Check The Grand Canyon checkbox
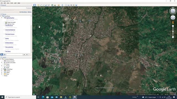Image resolution: width=177 pixels, height=99 pixels. tap(4, 34)
